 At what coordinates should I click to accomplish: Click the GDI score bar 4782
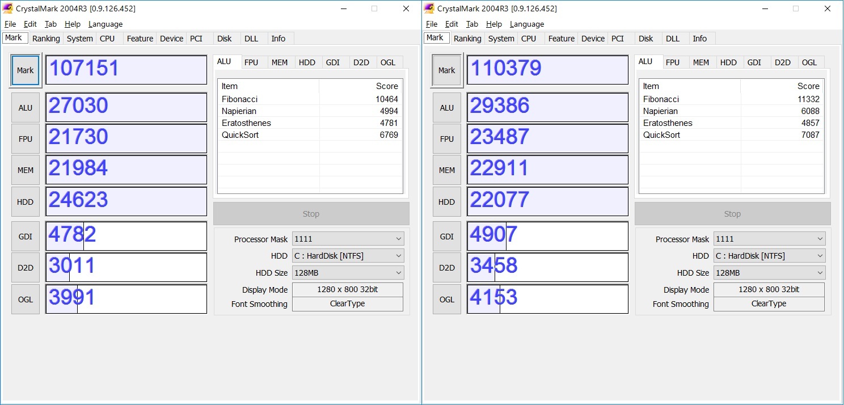(x=126, y=236)
